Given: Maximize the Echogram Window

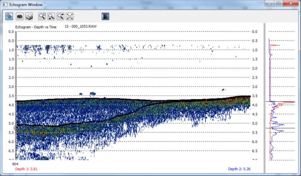Looking at the screenshot, I should [278, 3].
